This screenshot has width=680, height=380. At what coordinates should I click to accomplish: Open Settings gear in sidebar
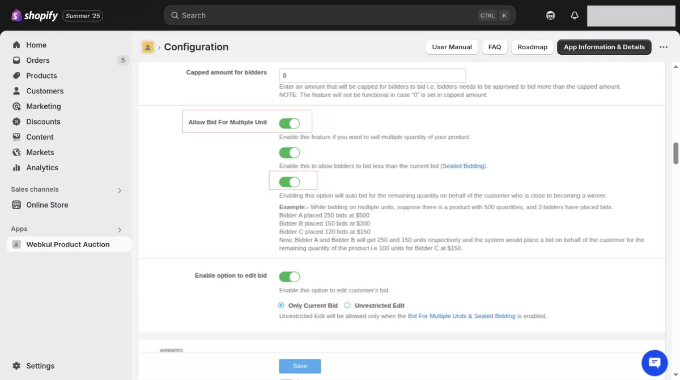[16, 366]
